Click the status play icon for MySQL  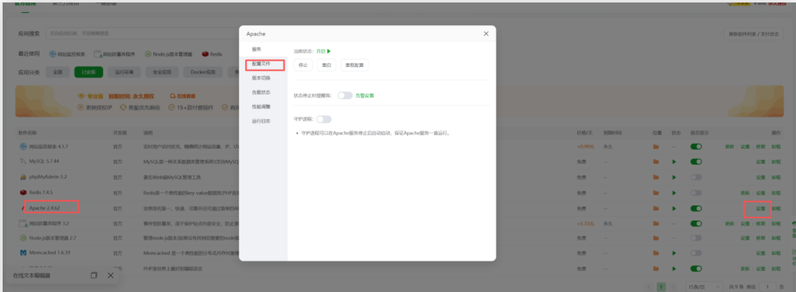tap(674, 162)
